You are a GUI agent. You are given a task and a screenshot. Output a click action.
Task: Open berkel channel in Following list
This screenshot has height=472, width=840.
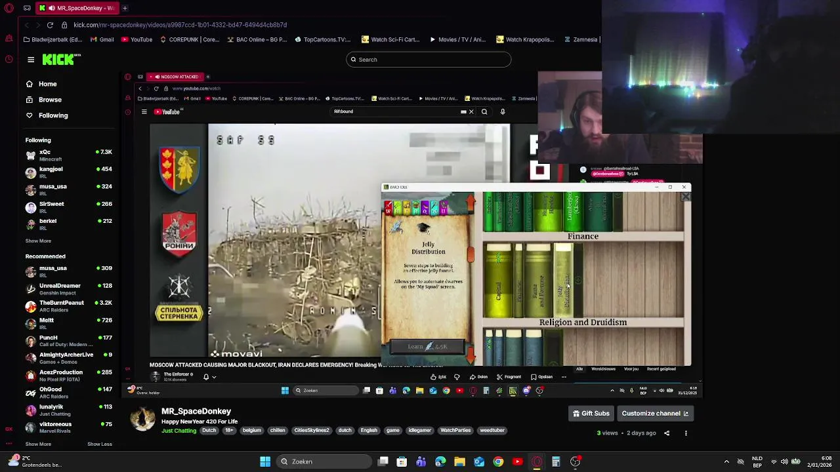69,224
